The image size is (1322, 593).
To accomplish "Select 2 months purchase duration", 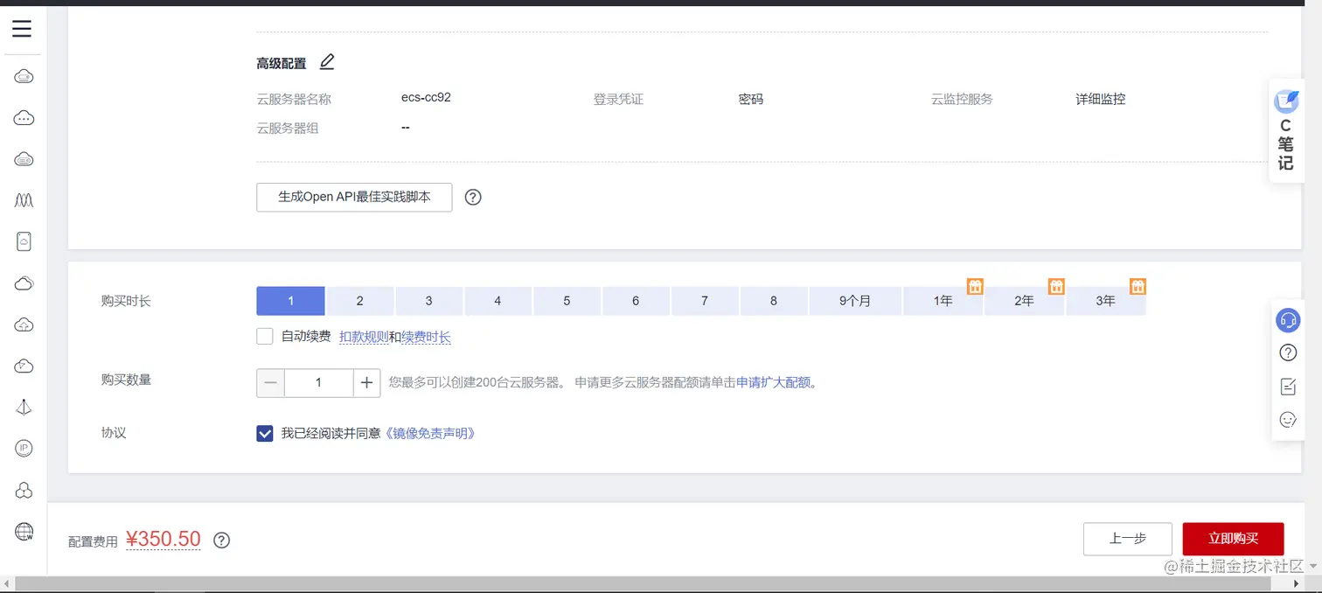I will pyautogui.click(x=359, y=301).
